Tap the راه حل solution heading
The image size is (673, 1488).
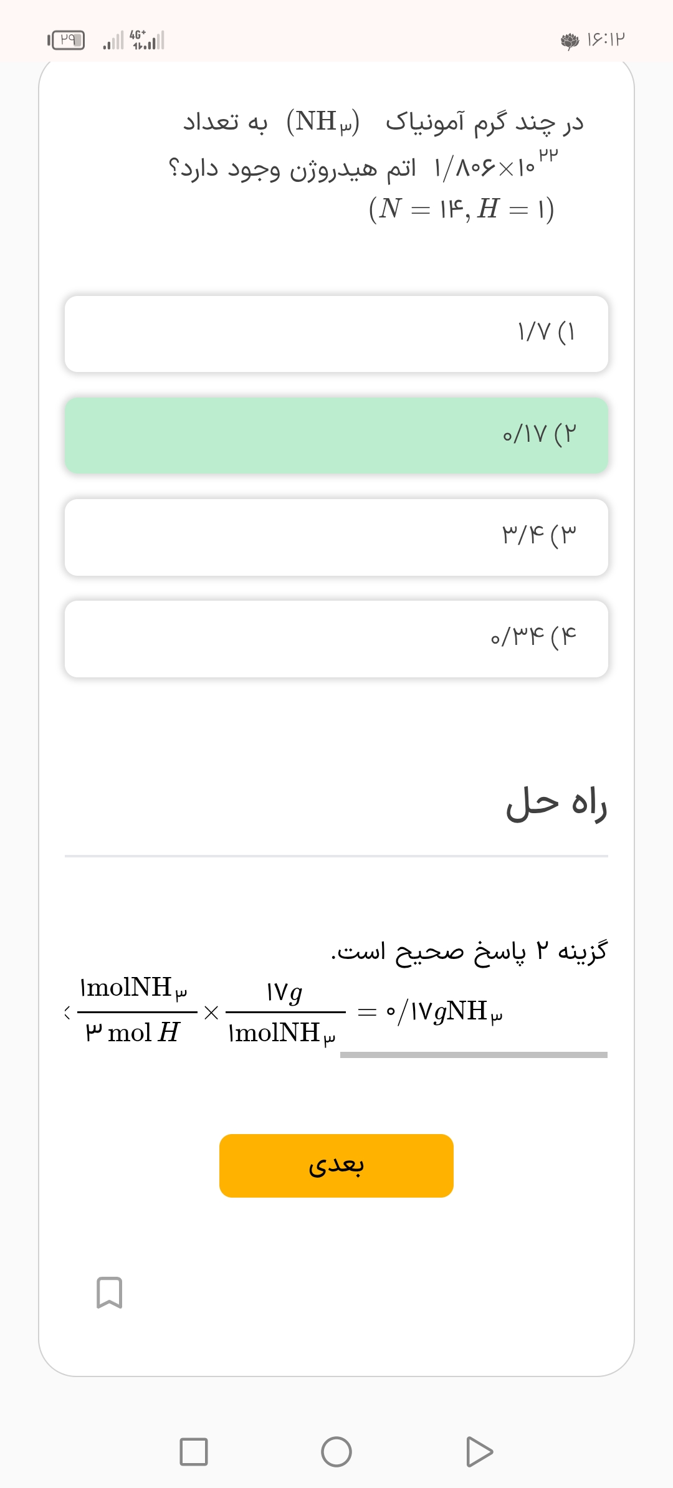pos(556,804)
